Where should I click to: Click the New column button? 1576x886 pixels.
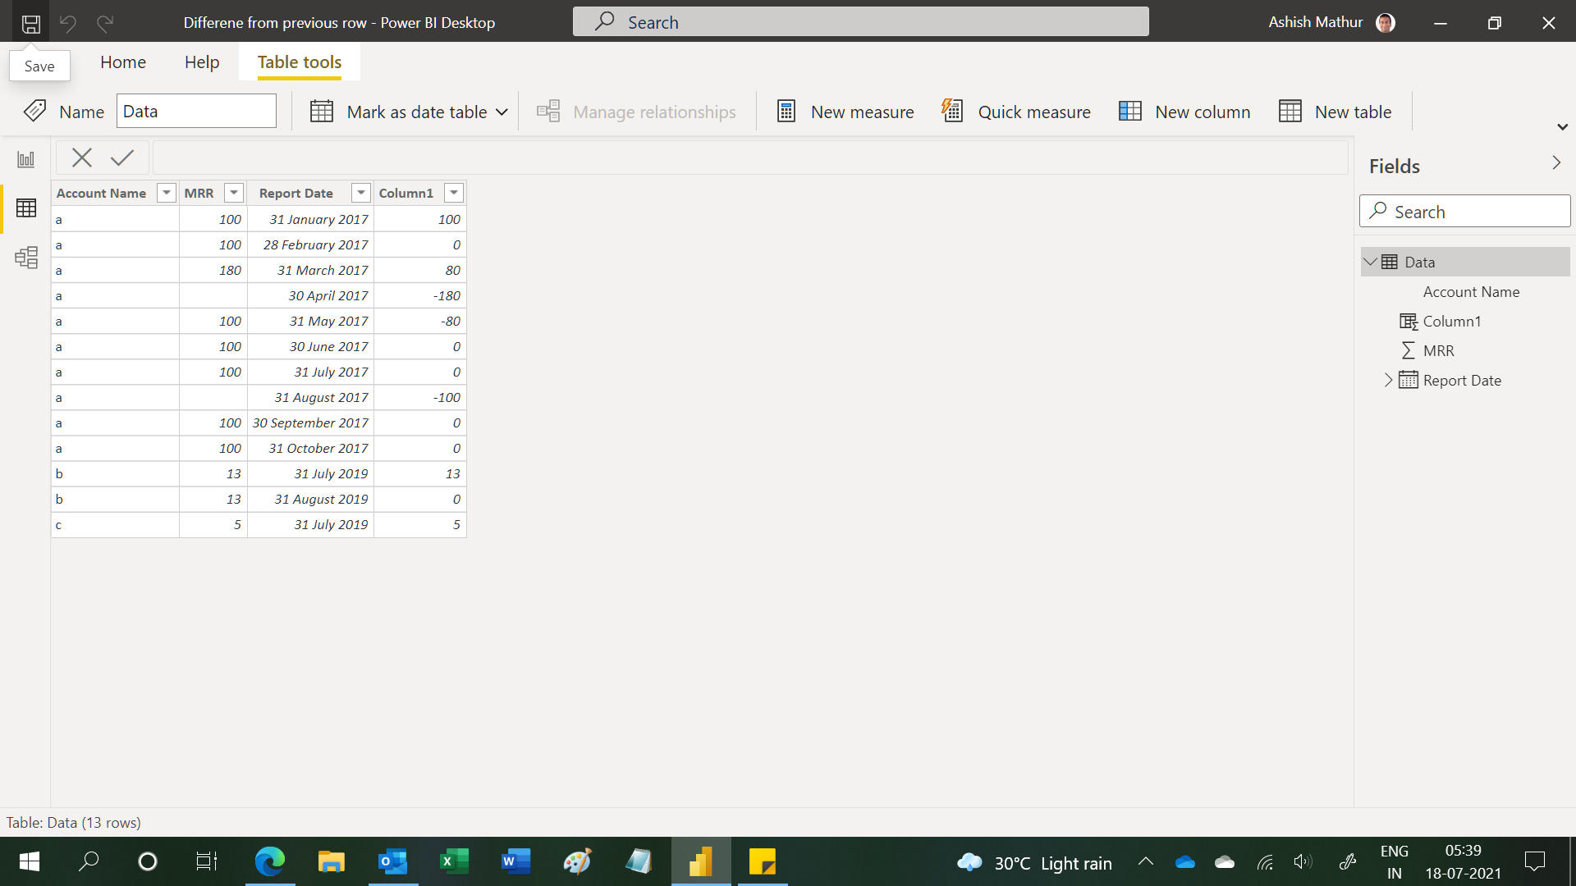pyautogui.click(x=1185, y=112)
